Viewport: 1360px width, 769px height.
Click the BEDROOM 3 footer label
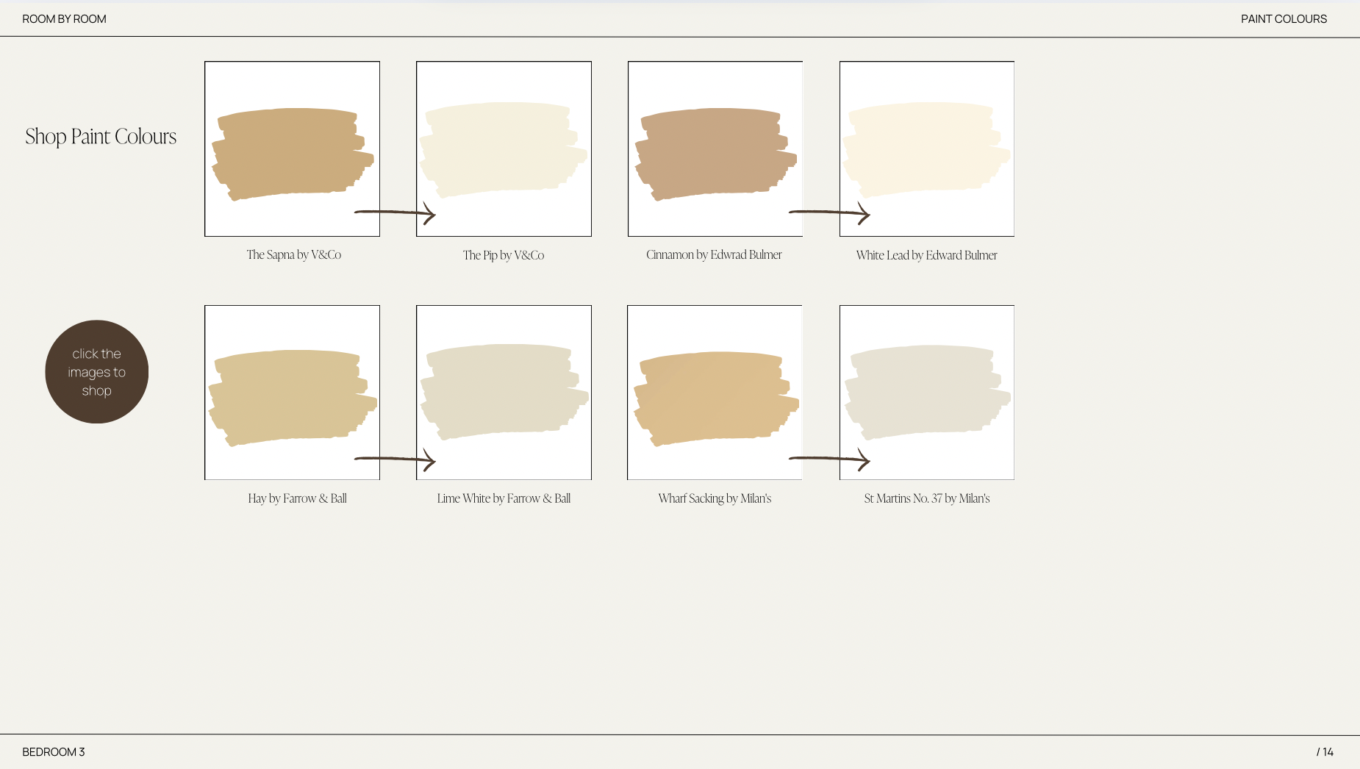click(54, 752)
